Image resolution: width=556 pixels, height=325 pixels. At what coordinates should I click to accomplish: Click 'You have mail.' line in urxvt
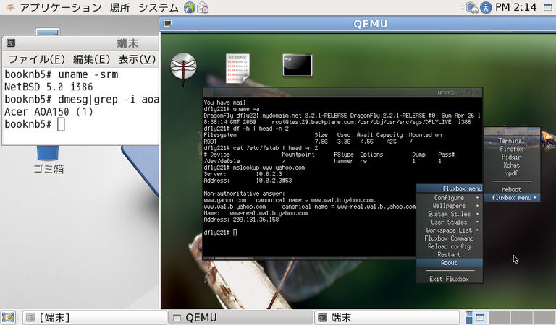pos(226,103)
